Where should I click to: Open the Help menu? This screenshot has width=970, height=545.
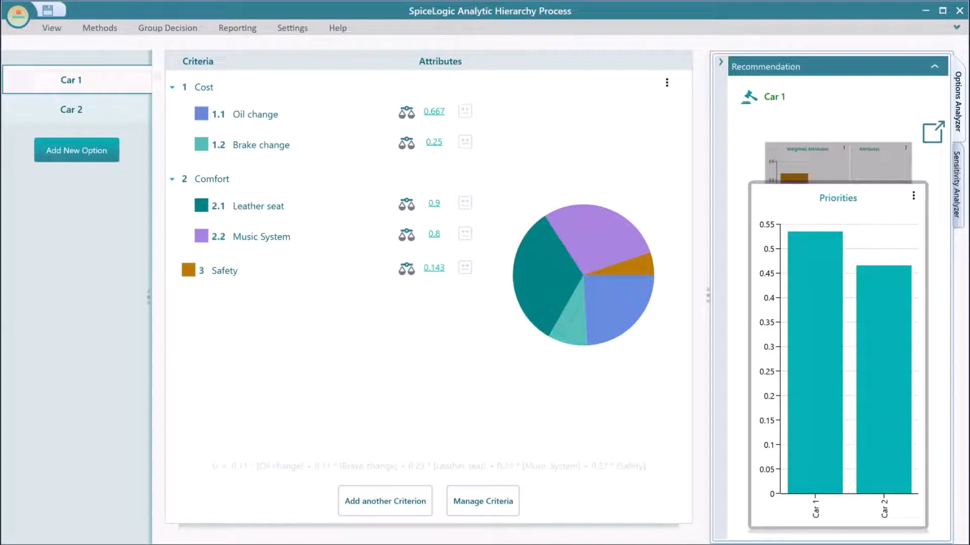pyautogui.click(x=338, y=28)
